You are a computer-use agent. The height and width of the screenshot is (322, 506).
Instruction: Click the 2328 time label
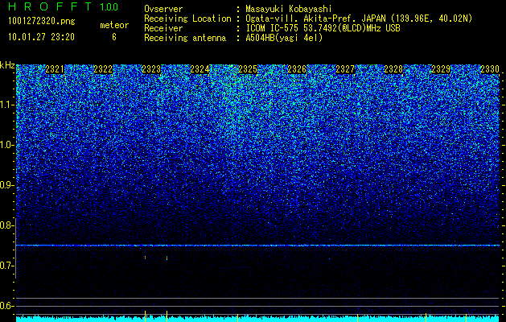[x=393, y=69]
